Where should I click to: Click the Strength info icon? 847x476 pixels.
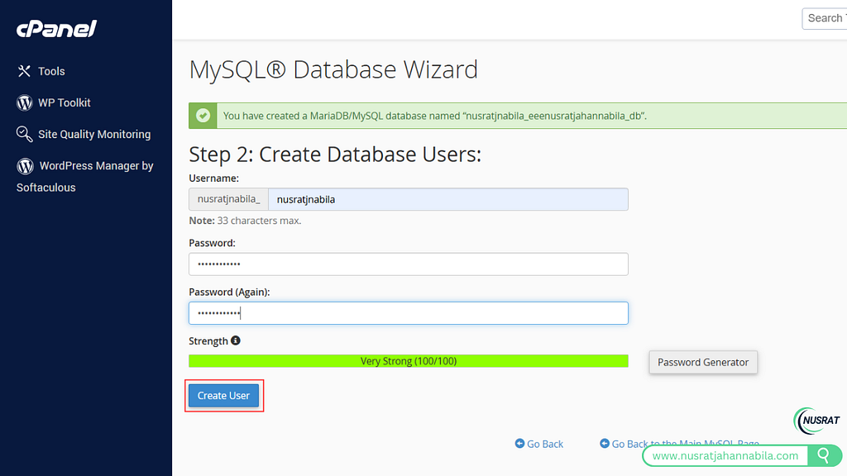click(236, 340)
